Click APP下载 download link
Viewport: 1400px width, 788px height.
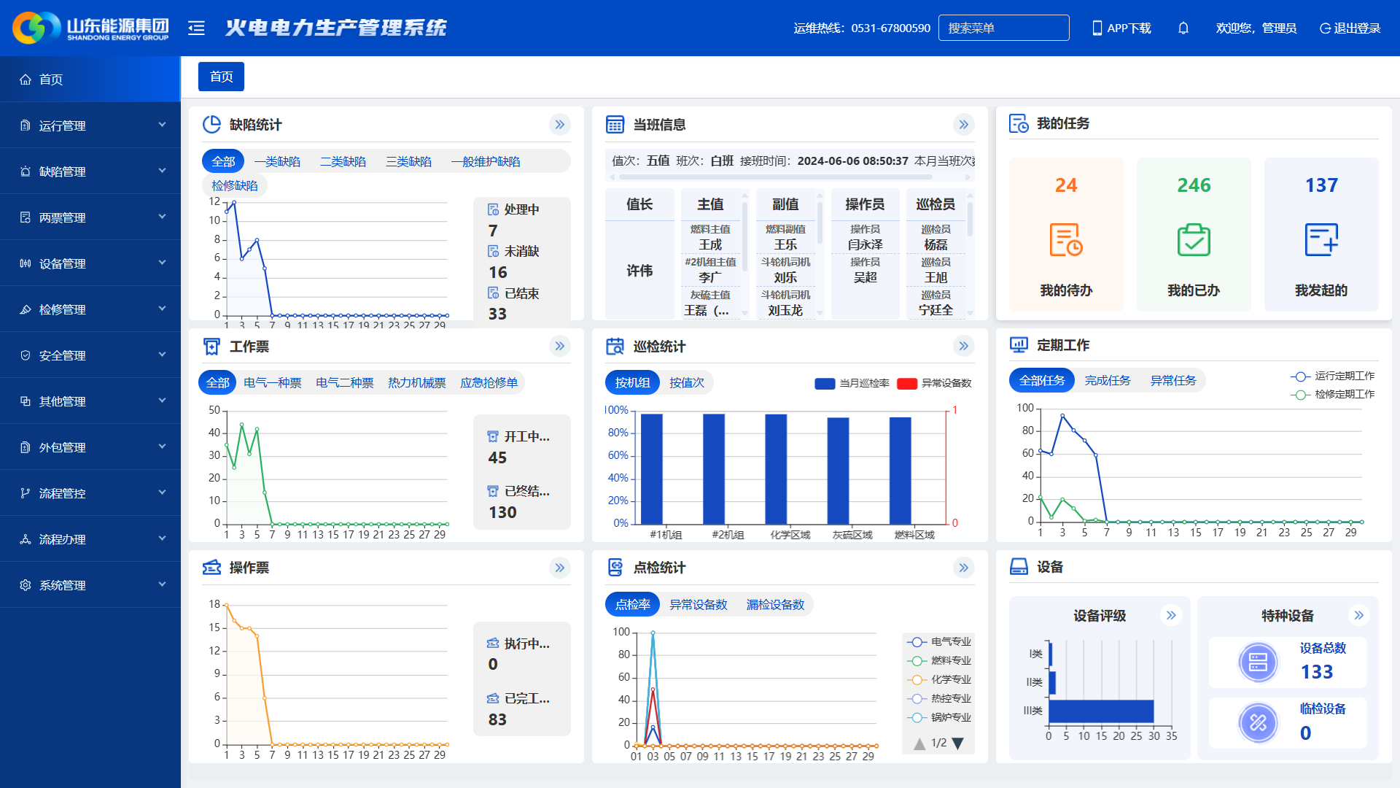(x=1121, y=28)
